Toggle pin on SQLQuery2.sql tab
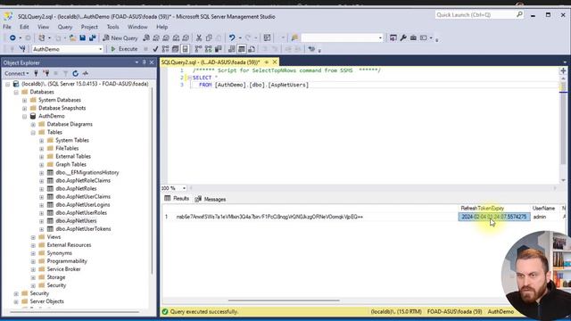 (267, 62)
